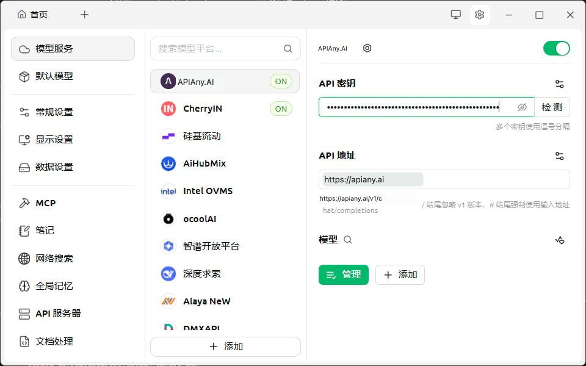This screenshot has height=366, width=586.
Task: Toggle API key visibility eye icon
Action: coord(522,107)
